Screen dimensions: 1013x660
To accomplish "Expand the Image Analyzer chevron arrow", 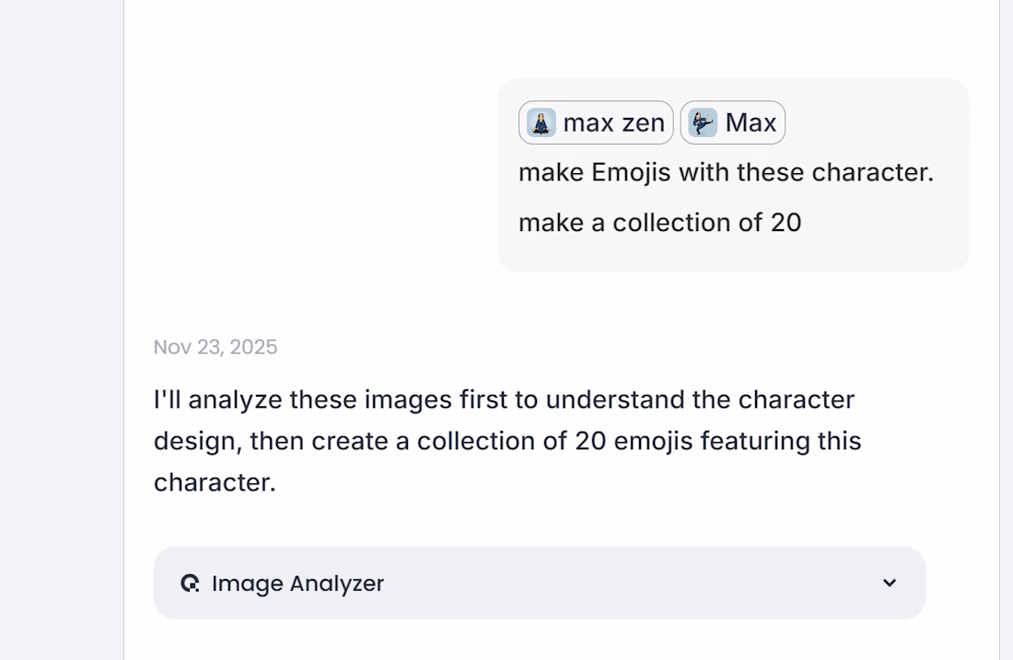I will [889, 583].
